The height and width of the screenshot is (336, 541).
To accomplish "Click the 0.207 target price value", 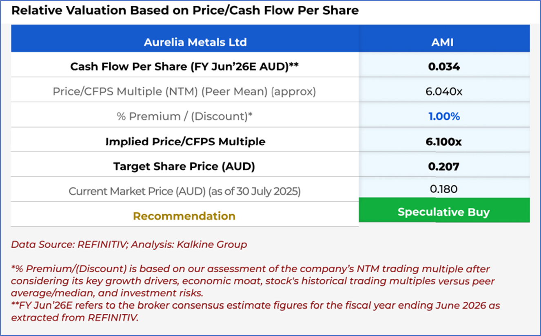I will [x=444, y=166].
